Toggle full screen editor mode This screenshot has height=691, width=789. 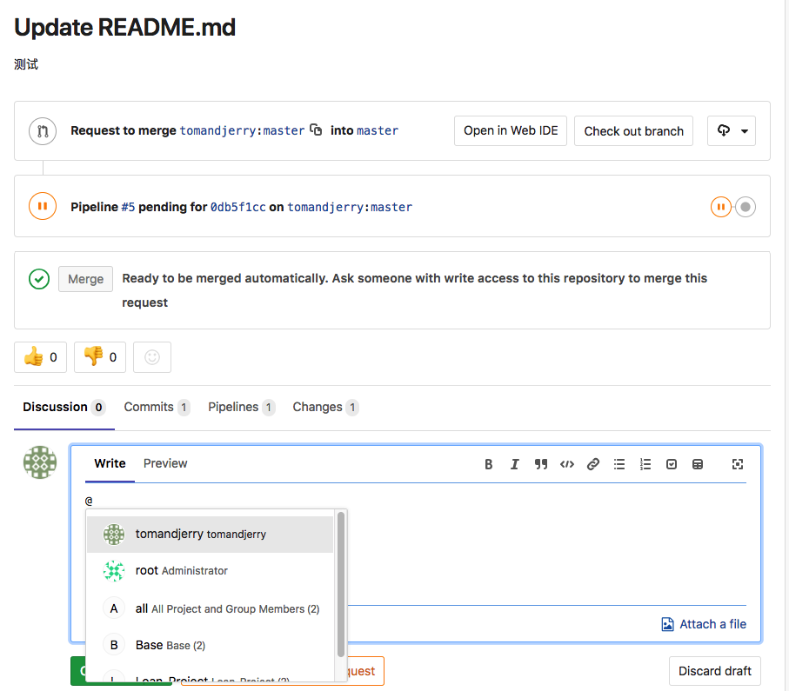738,464
